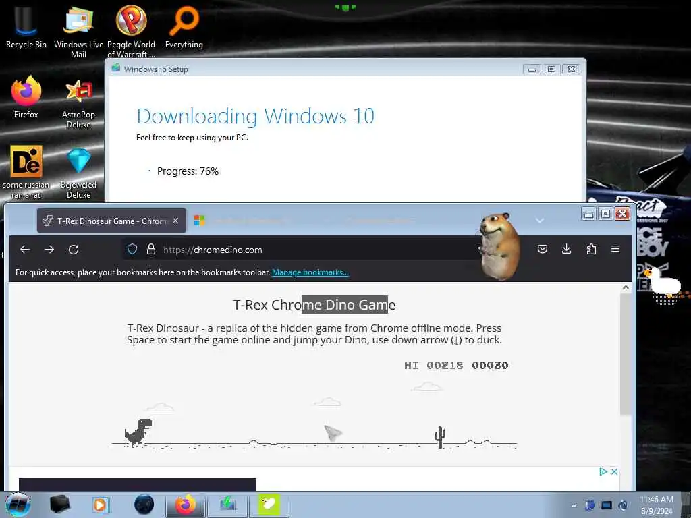The image size is (691, 518).
Task: Click the Firefox taskbar button
Action: point(186,505)
